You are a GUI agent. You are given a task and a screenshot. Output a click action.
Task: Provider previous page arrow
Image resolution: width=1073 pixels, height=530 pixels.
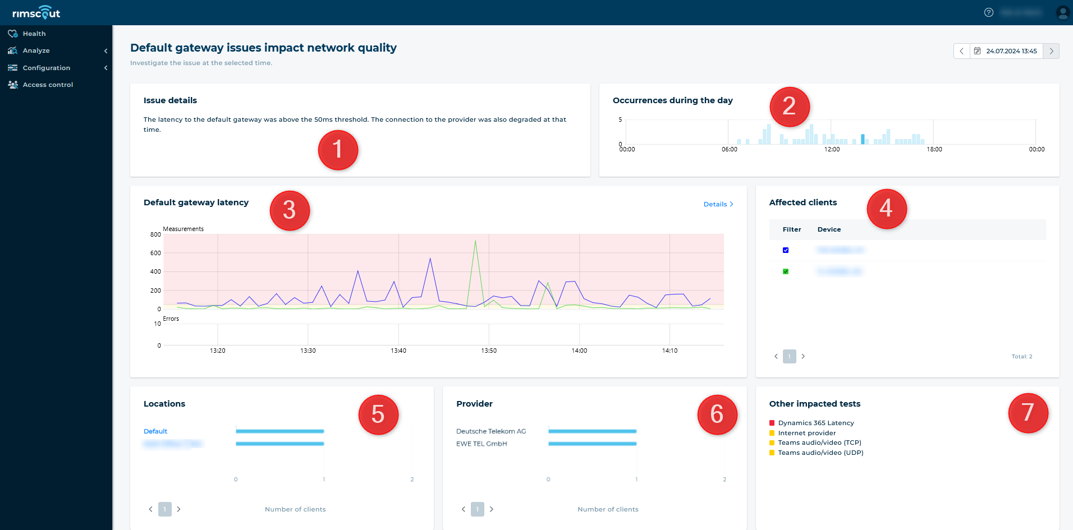pos(464,509)
